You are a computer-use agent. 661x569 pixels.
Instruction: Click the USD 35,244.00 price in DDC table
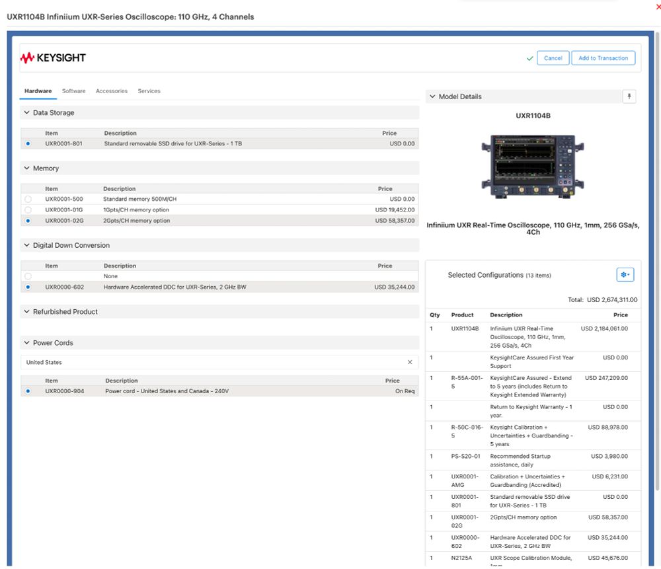click(395, 287)
